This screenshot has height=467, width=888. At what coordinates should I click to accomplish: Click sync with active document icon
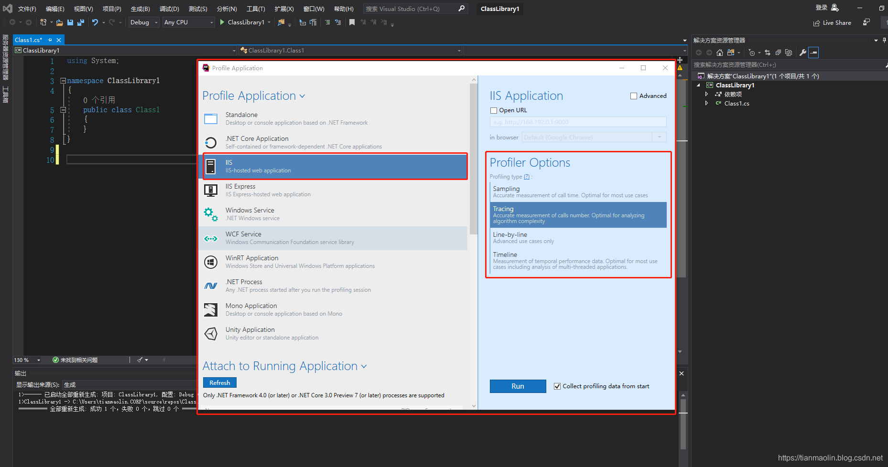[768, 53]
